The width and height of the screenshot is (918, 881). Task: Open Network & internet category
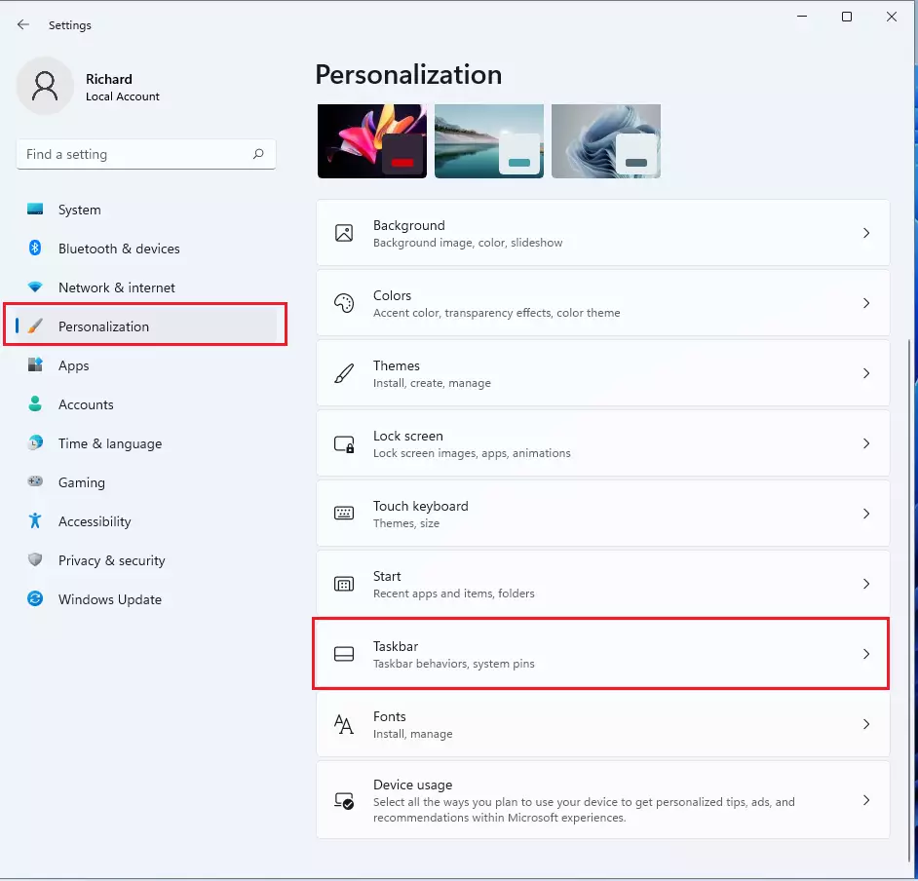click(x=146, y=287)
